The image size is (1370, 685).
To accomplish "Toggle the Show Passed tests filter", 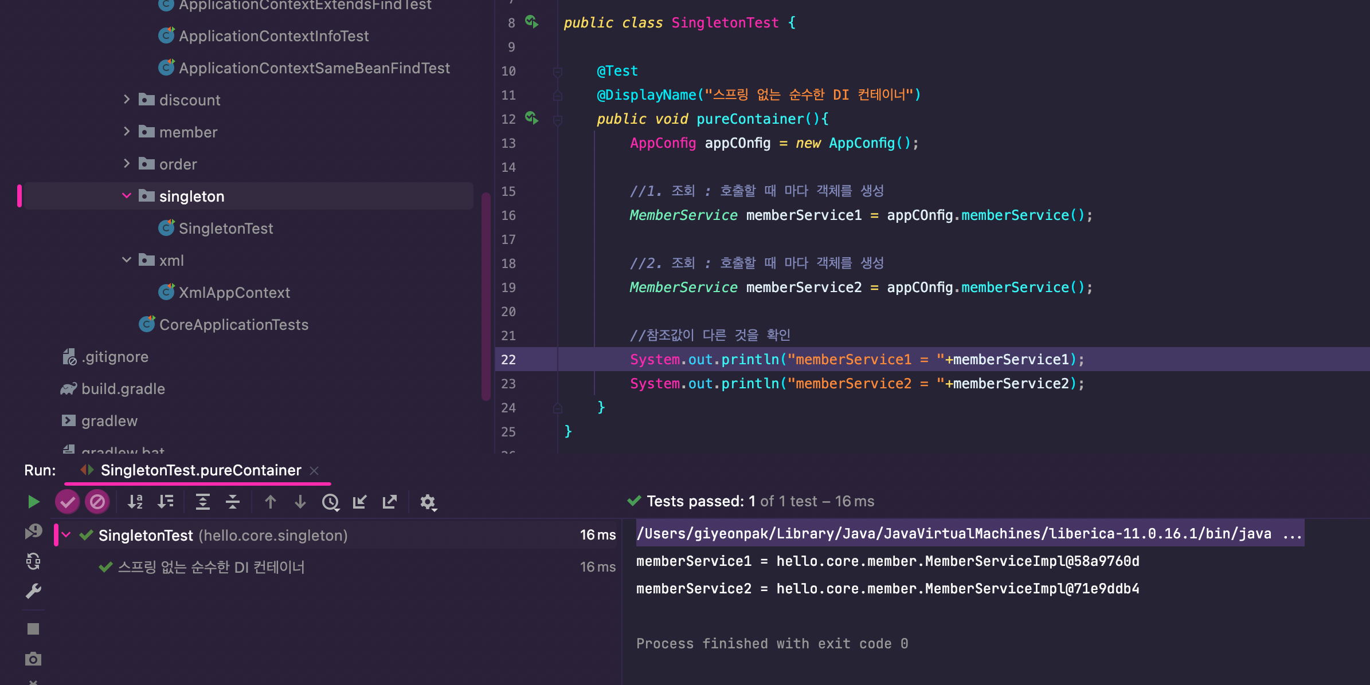I will (x=67, y=502).
